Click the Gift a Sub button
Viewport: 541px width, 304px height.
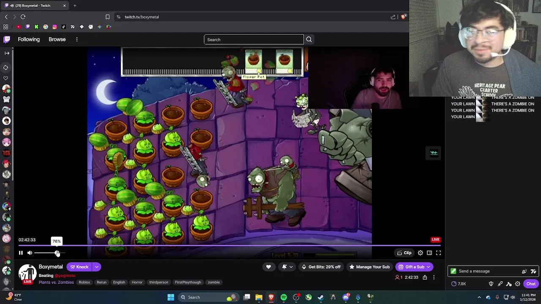coord(414,267)
